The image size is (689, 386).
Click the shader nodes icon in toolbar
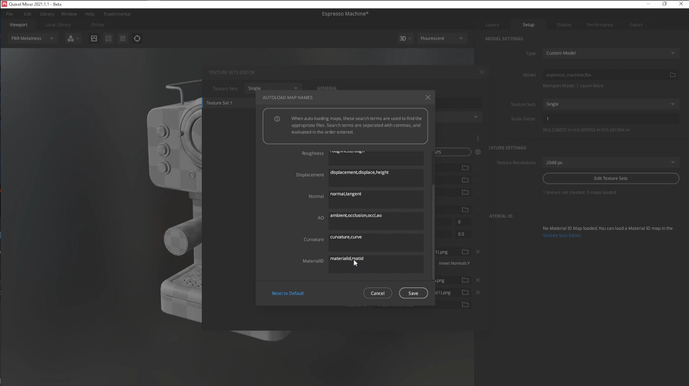tap(70, 38)
